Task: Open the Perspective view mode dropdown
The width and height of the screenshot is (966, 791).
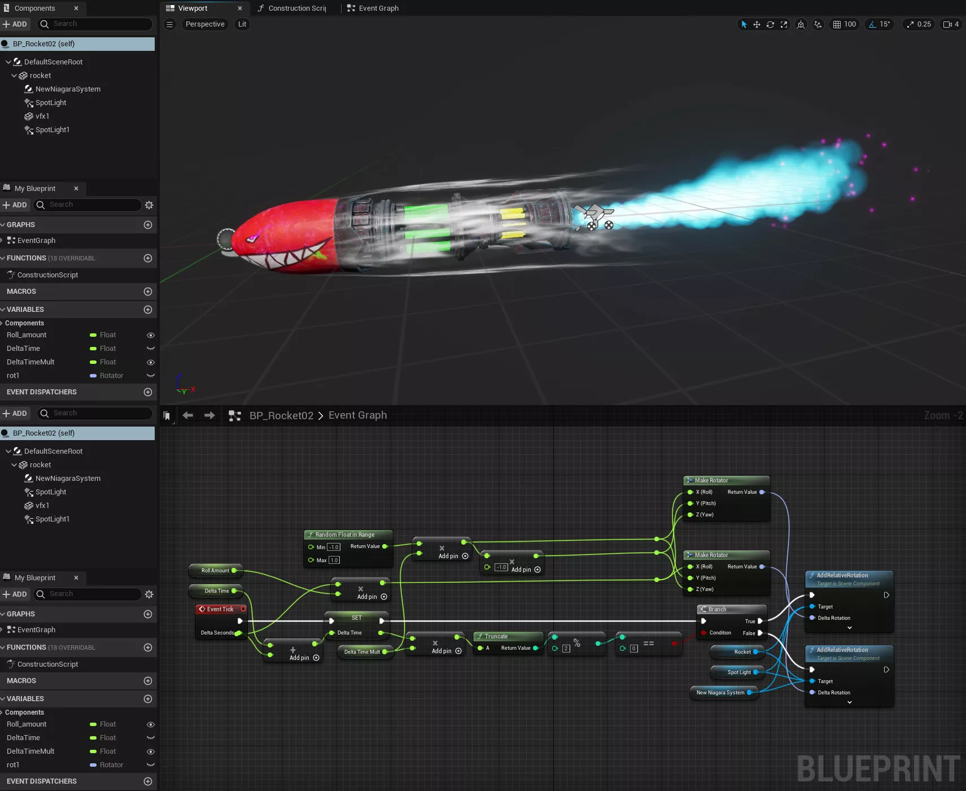Action: click(205, 24)
